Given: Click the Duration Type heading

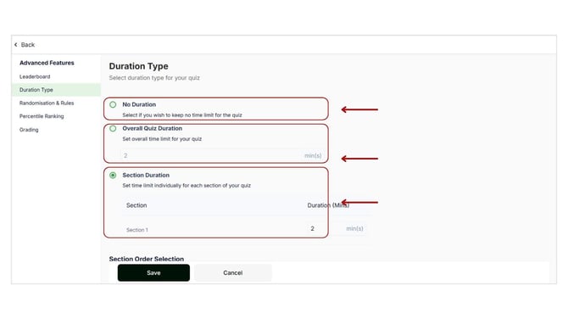Looking at the screenshot, I should tap(138, 66).
